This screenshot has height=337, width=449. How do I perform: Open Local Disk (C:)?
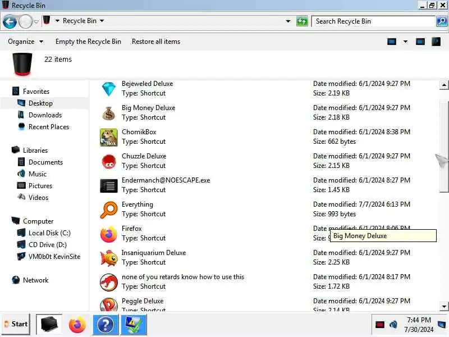coord(49,233)
